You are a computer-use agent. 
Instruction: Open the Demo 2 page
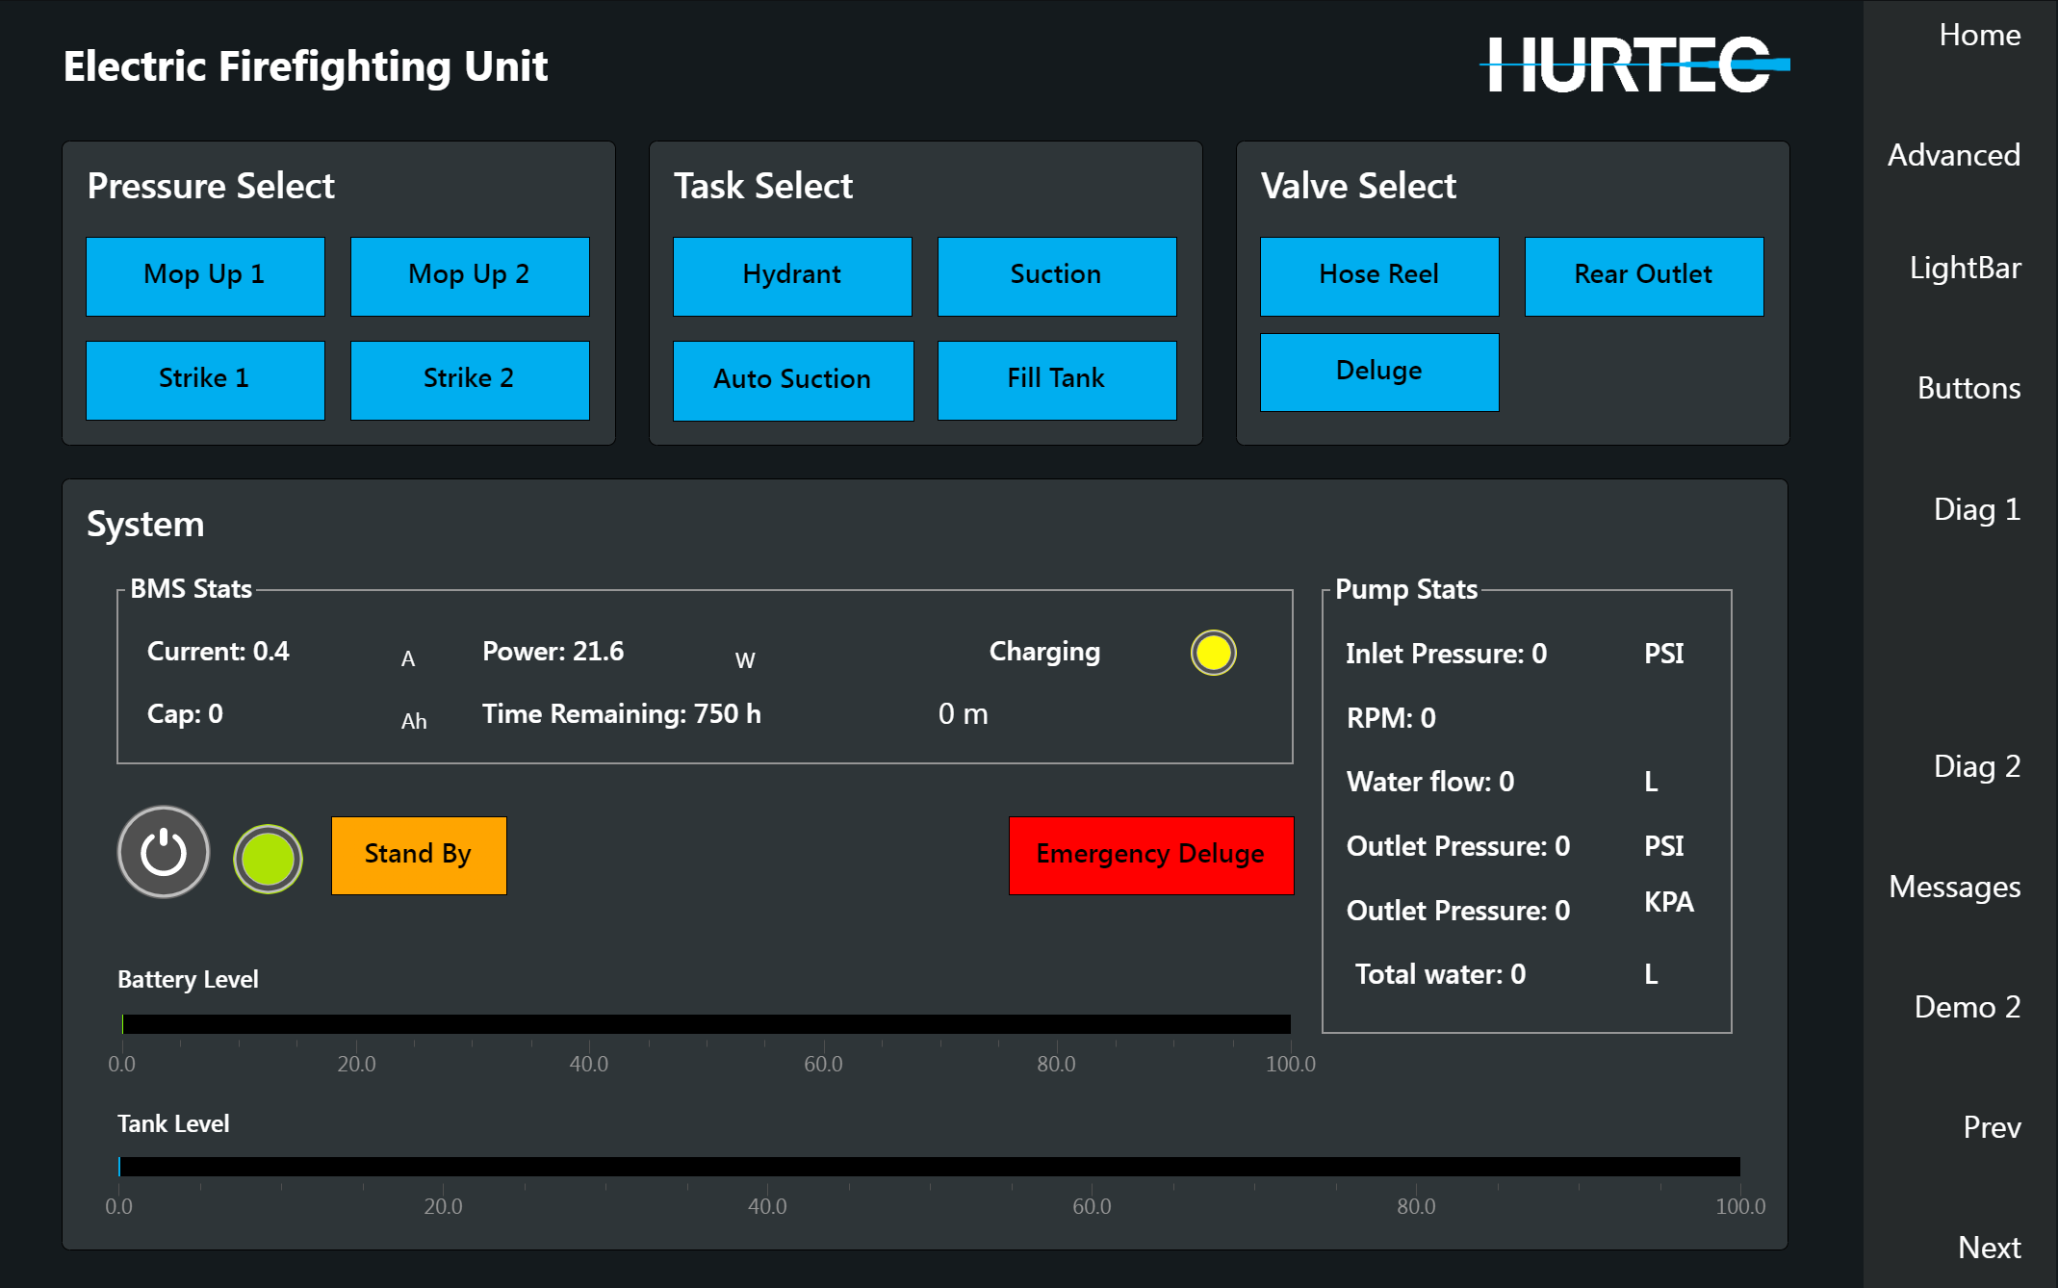[1967, 1008]
